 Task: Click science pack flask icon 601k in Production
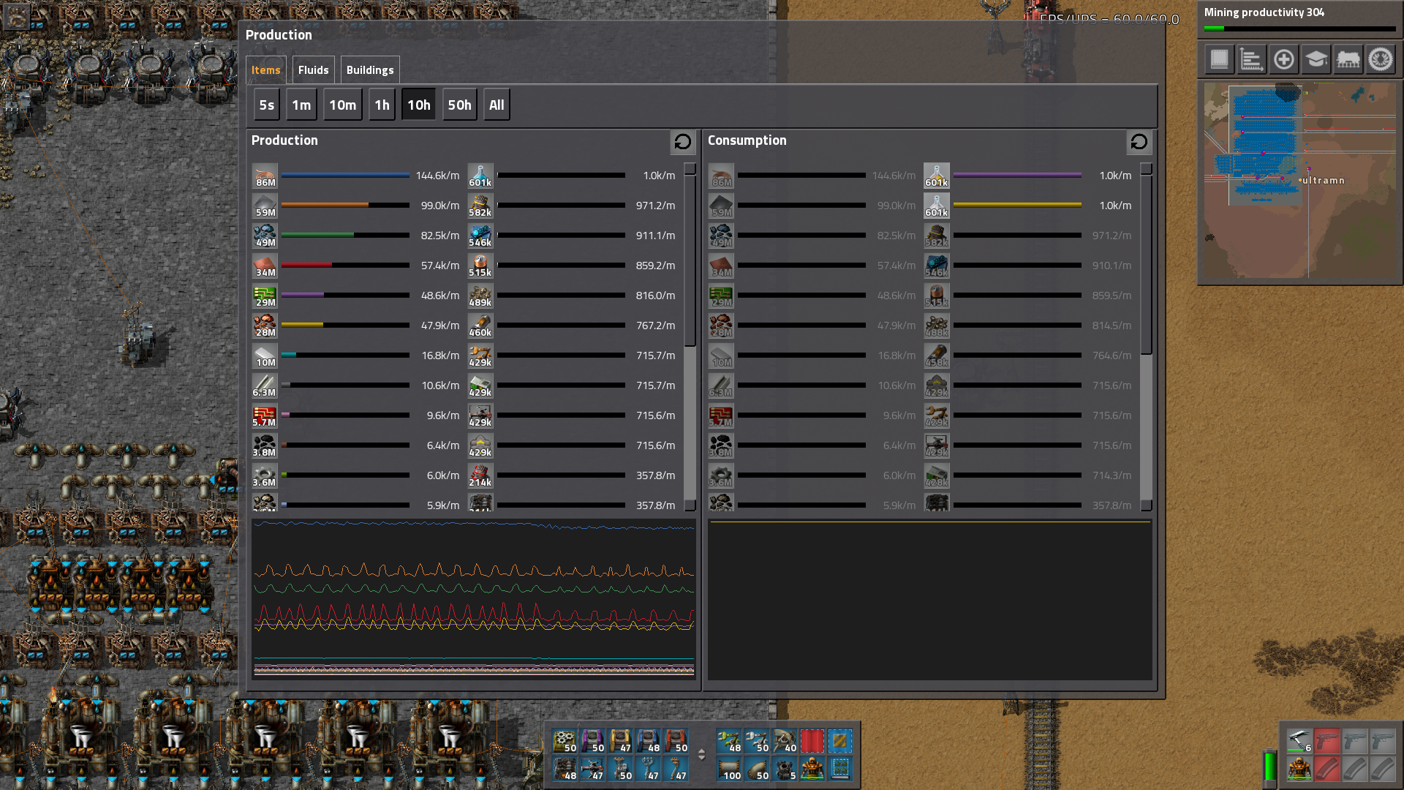[x=480, y=176]
